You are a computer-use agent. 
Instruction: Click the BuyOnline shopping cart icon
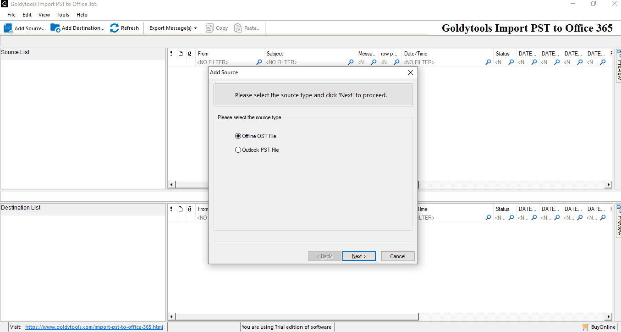point(585,327)
